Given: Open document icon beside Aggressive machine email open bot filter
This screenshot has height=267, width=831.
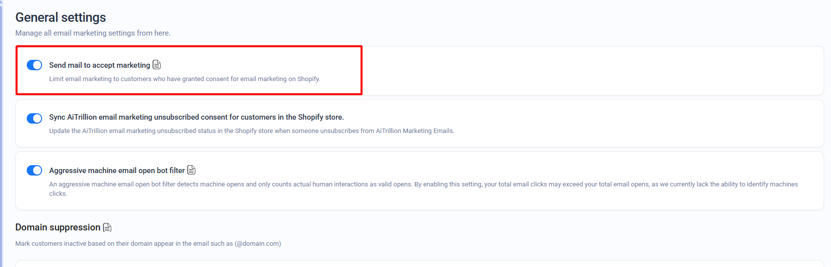Looking at the screenshot, I should click(192, 170).
